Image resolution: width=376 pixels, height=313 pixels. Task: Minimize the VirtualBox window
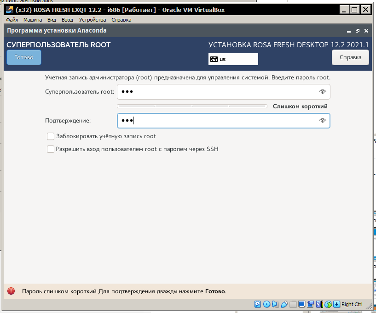pyautogui.click(x=344, y=10)
